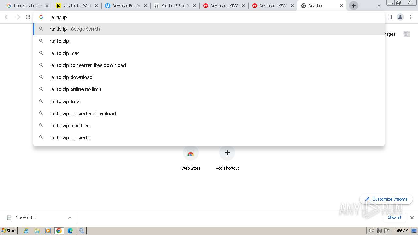Expand the tab search chevron

point(379,6)
